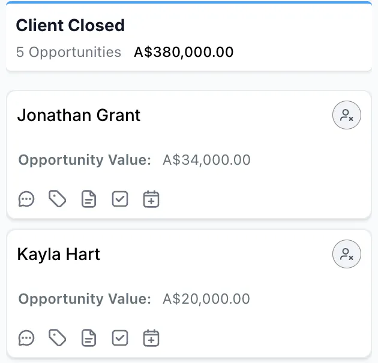Open conversation icon on Jonathan Grant card
The image size is (378, 363).
coord(26,199)
